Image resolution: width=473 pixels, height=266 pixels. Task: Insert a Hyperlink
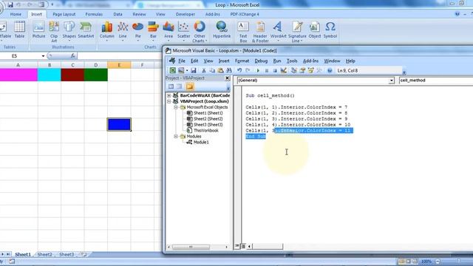pos(222,30)
